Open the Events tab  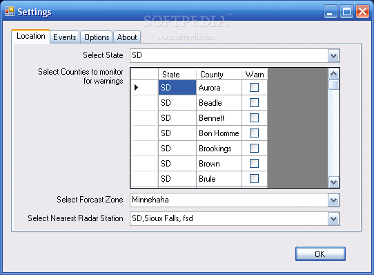tap(65, 37)
